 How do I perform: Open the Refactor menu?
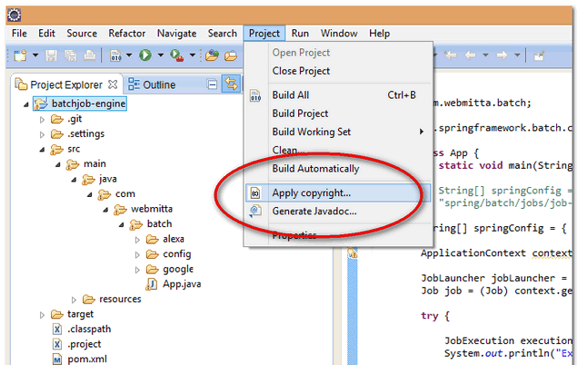point(127,34)
